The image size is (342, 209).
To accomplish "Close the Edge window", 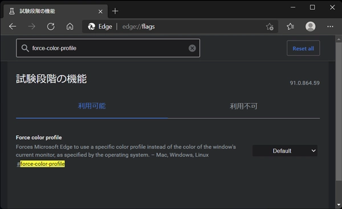I will 332,7.
